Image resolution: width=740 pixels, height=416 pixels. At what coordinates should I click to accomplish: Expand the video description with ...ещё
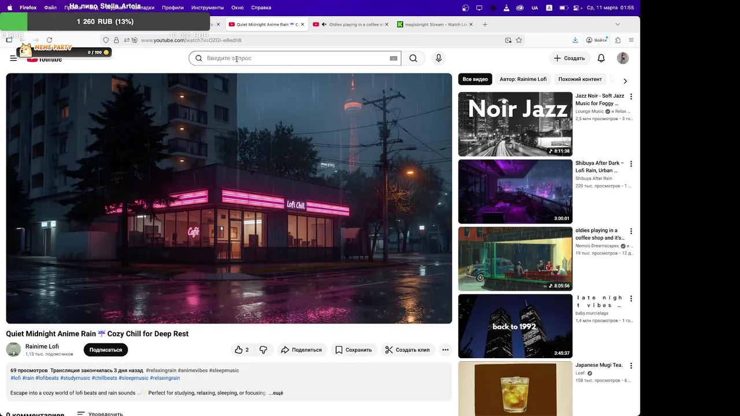pos(276,393)
